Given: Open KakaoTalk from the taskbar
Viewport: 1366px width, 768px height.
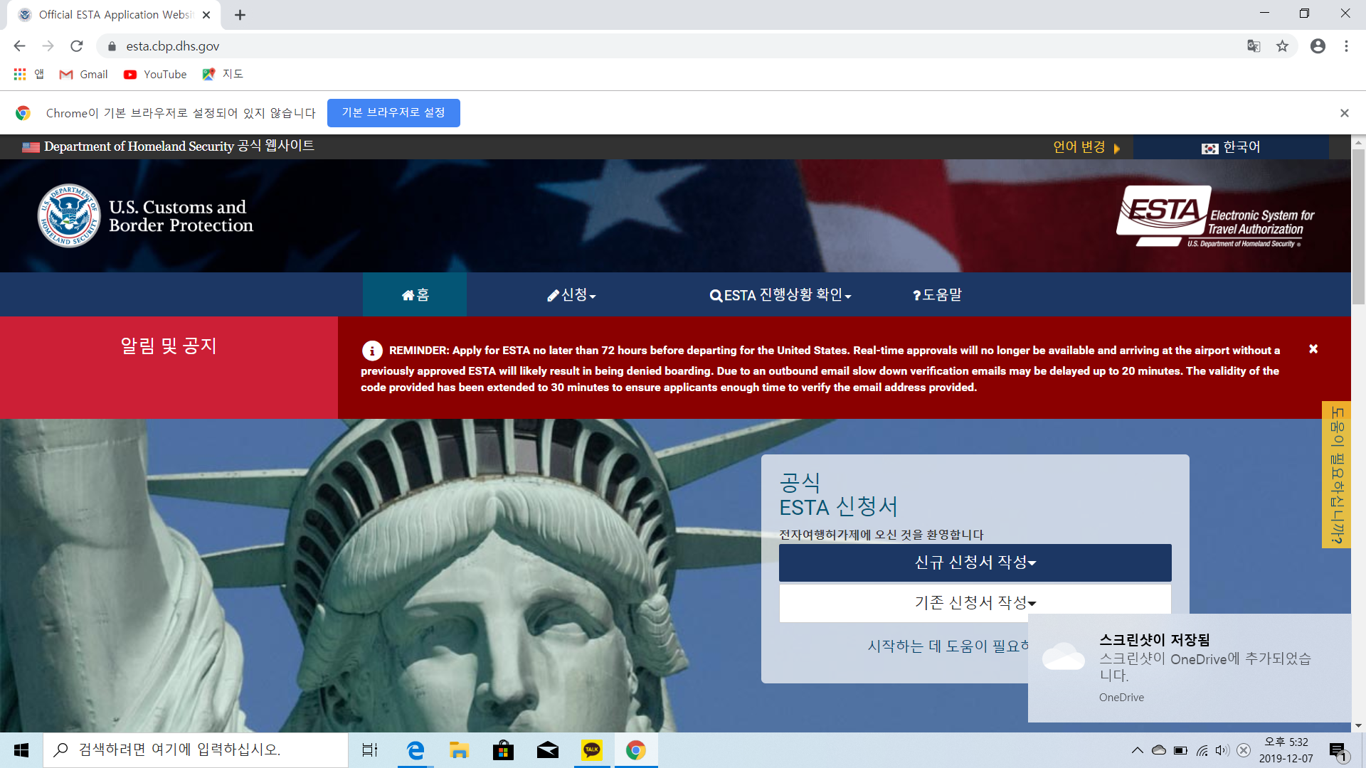Looking at the screenshot, I should click(x=592, y=750).
